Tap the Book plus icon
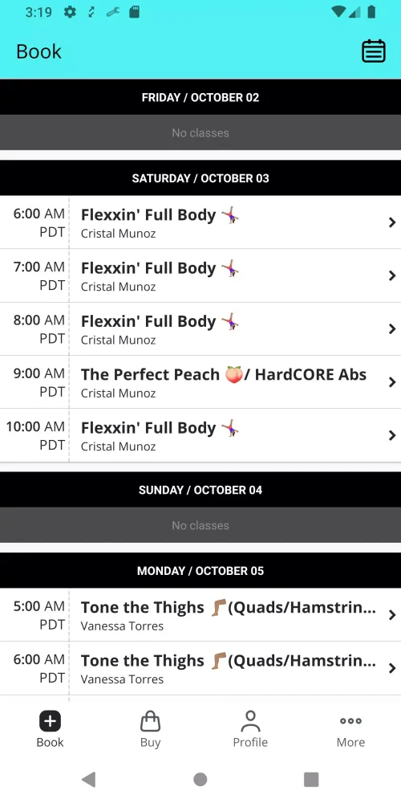The width and height of the screenshot is (401, 803). click(50, 721)
